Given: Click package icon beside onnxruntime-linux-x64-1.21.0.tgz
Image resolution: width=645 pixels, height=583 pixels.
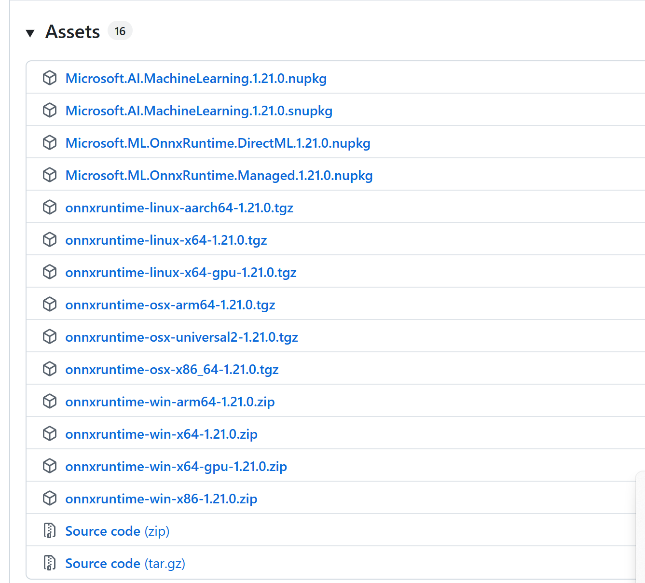Looking at the screenshot, I should [x=50, y=239].
